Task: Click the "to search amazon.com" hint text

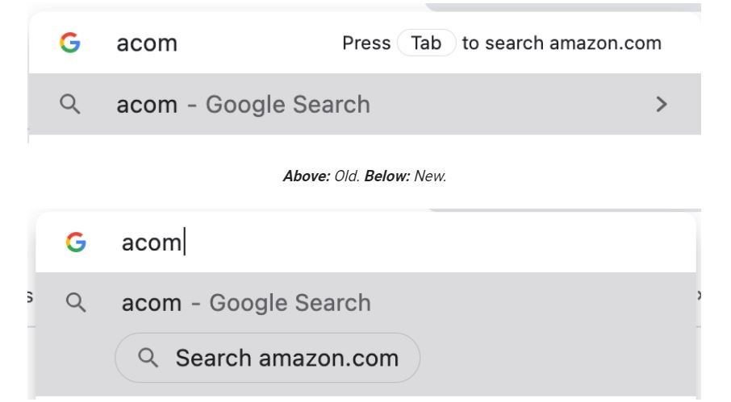Action: point(562,44)
